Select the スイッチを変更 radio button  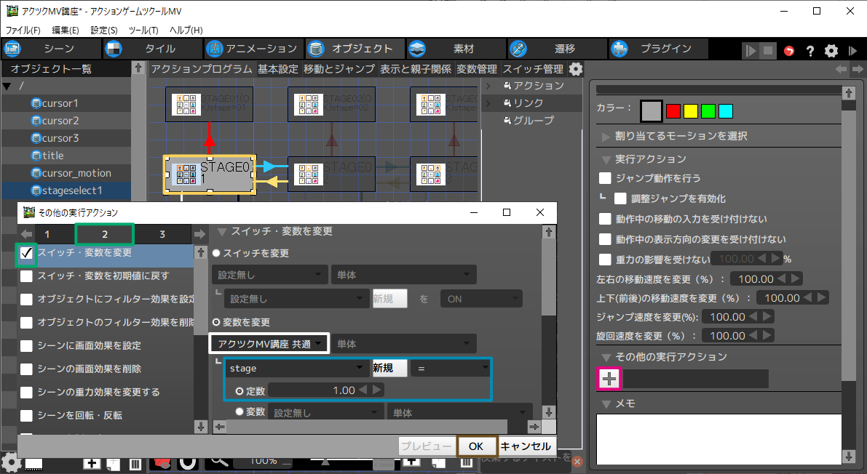[x=216, y=253]
